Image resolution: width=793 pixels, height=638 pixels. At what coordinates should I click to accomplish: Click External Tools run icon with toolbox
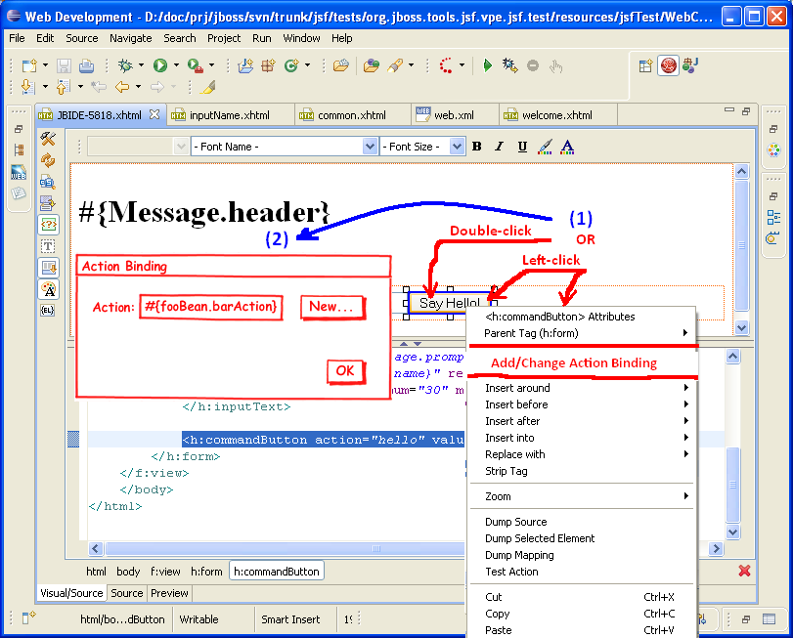tap(196, 65)
